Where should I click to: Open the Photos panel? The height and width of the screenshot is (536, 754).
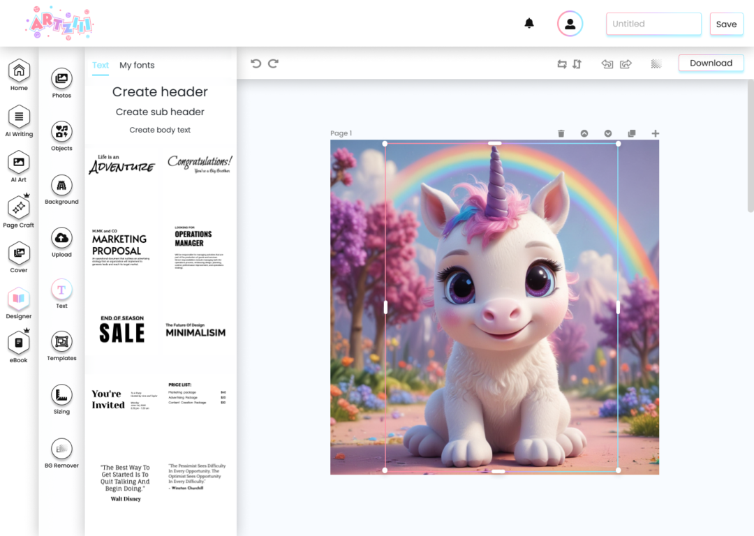61,82
